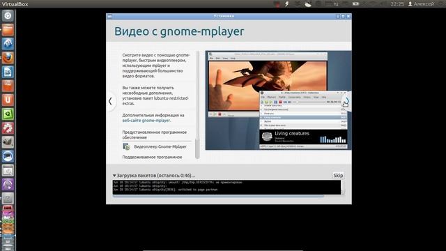Close the Установка installer window

point(348,16)
